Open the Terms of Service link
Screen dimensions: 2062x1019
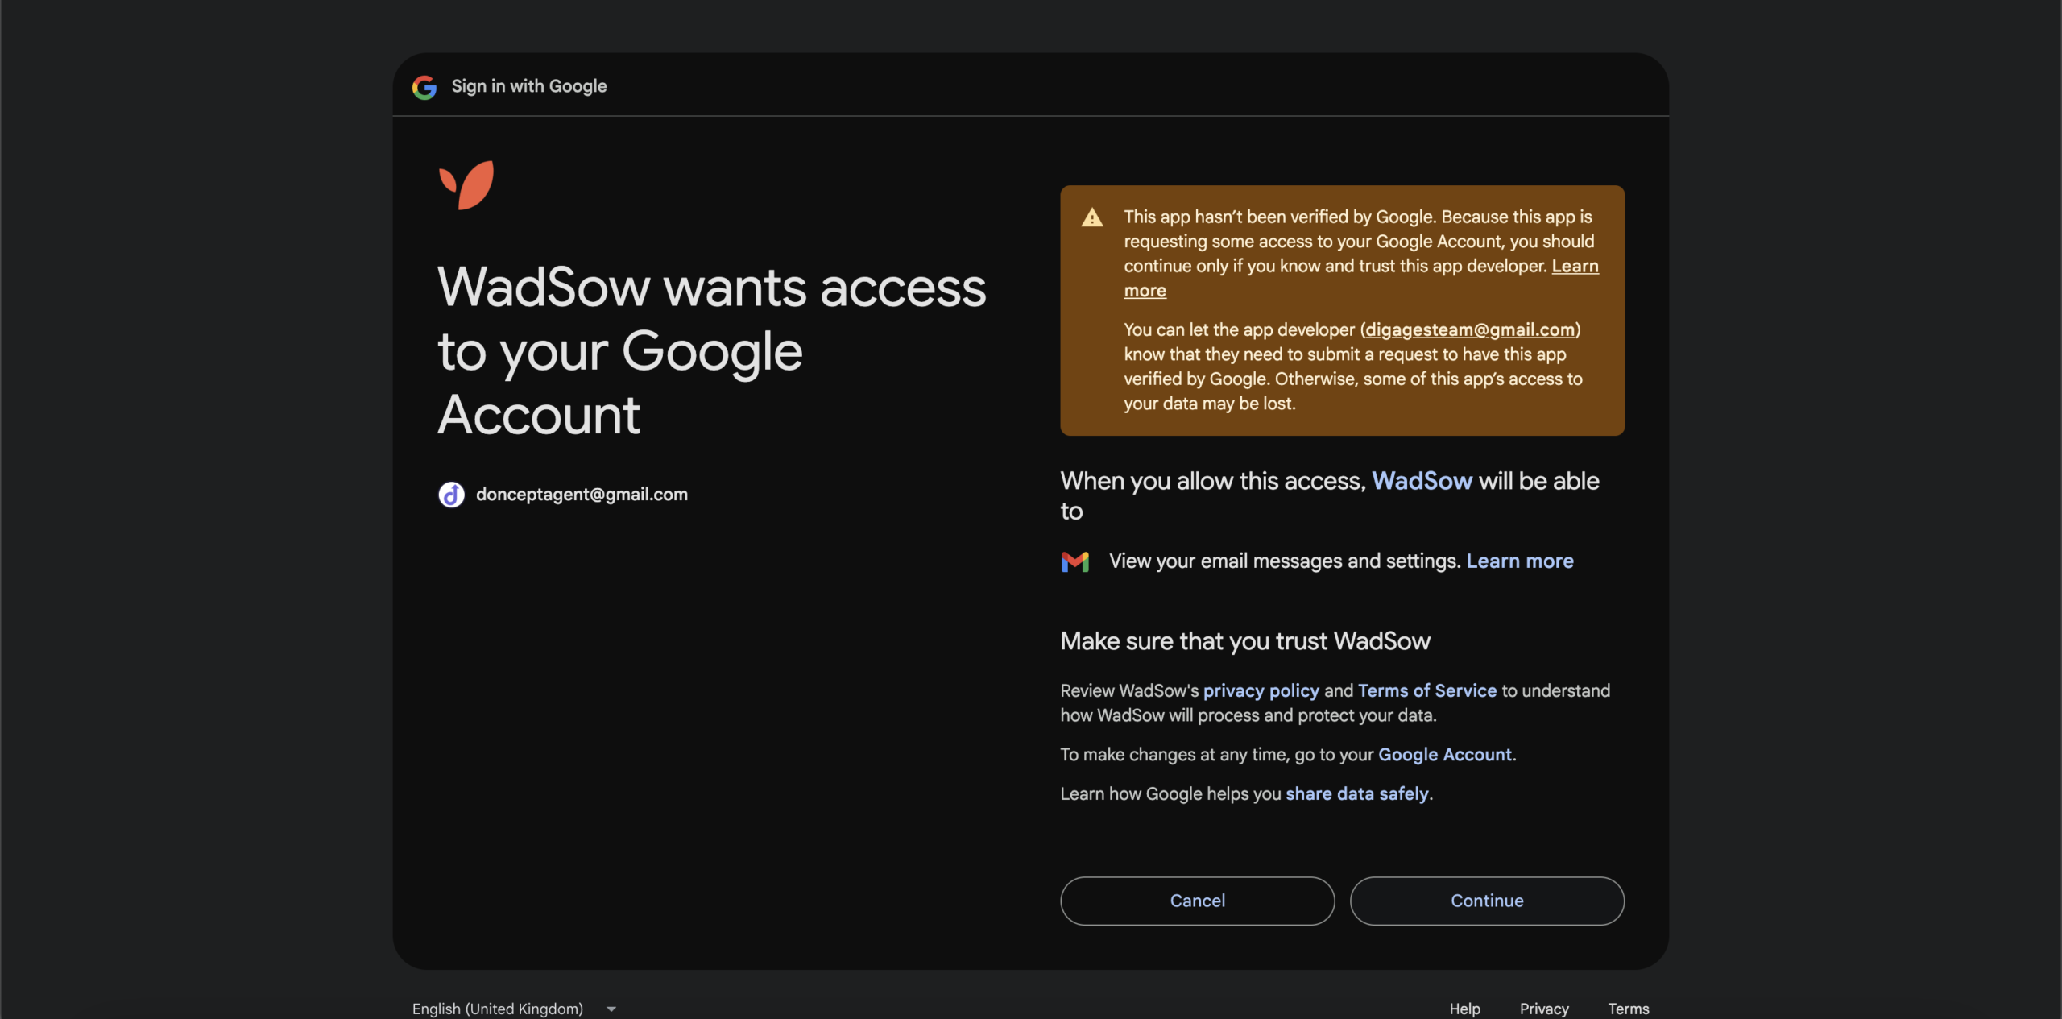pos(1426,690)
